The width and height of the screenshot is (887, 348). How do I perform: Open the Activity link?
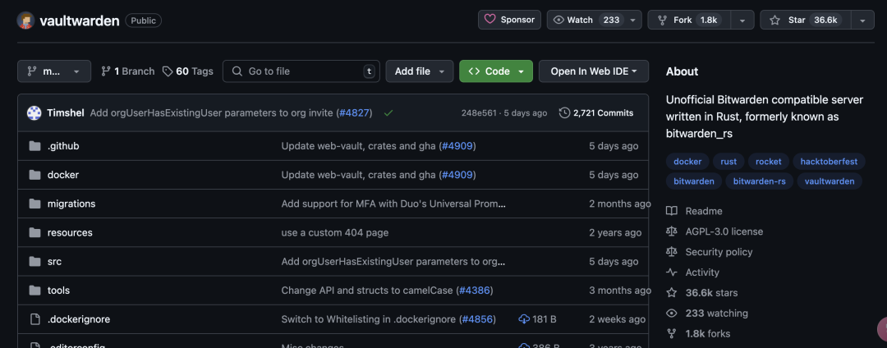pyautogui.click(x=702, y=272)
